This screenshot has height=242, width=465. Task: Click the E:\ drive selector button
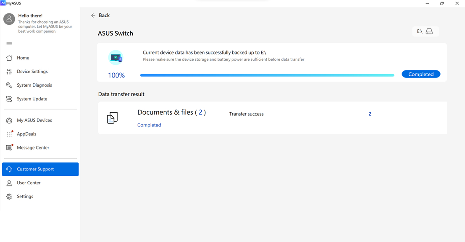[x=425, y=31]
